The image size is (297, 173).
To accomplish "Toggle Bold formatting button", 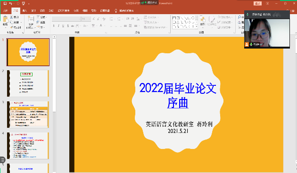I will 54,25.
